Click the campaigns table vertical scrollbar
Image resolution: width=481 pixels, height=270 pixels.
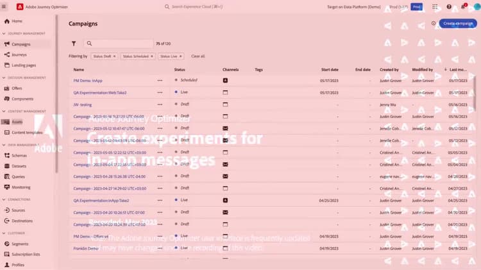tap(475, 92)
